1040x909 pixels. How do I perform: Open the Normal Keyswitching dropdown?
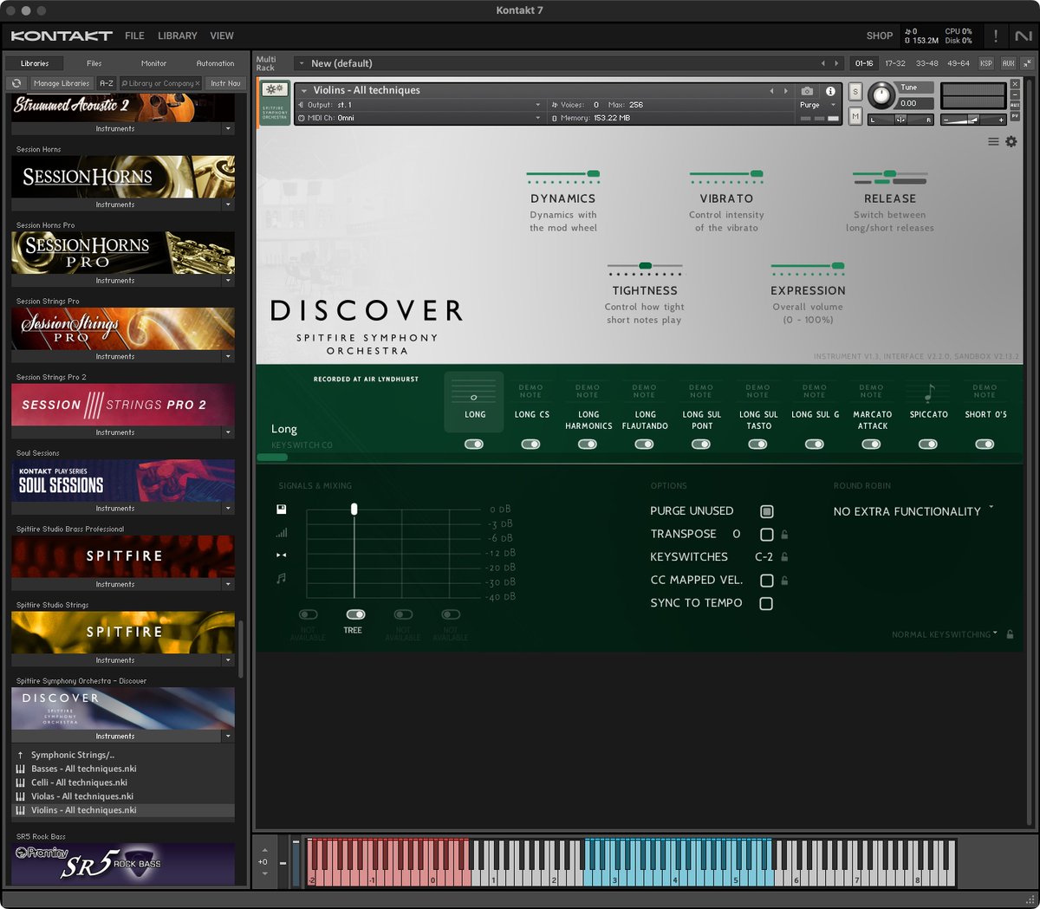point(945,634)
